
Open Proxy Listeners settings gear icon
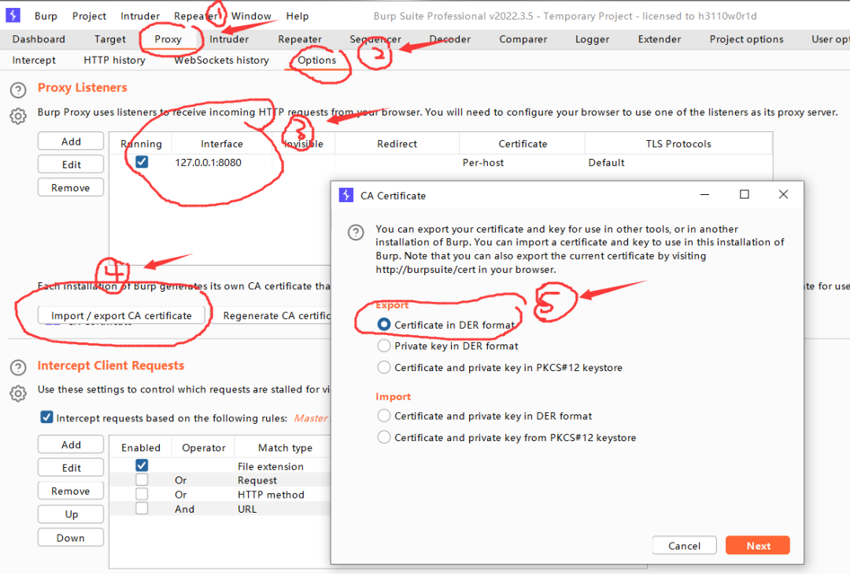pyautogui.click(x=18, y=116)
